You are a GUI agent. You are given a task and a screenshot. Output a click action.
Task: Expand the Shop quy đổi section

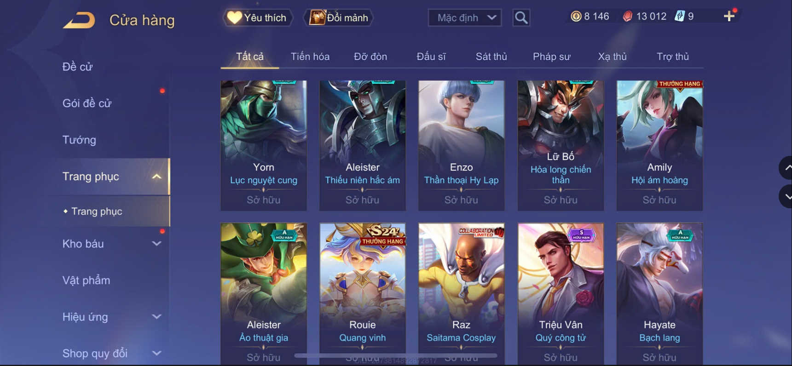[156, 353]
